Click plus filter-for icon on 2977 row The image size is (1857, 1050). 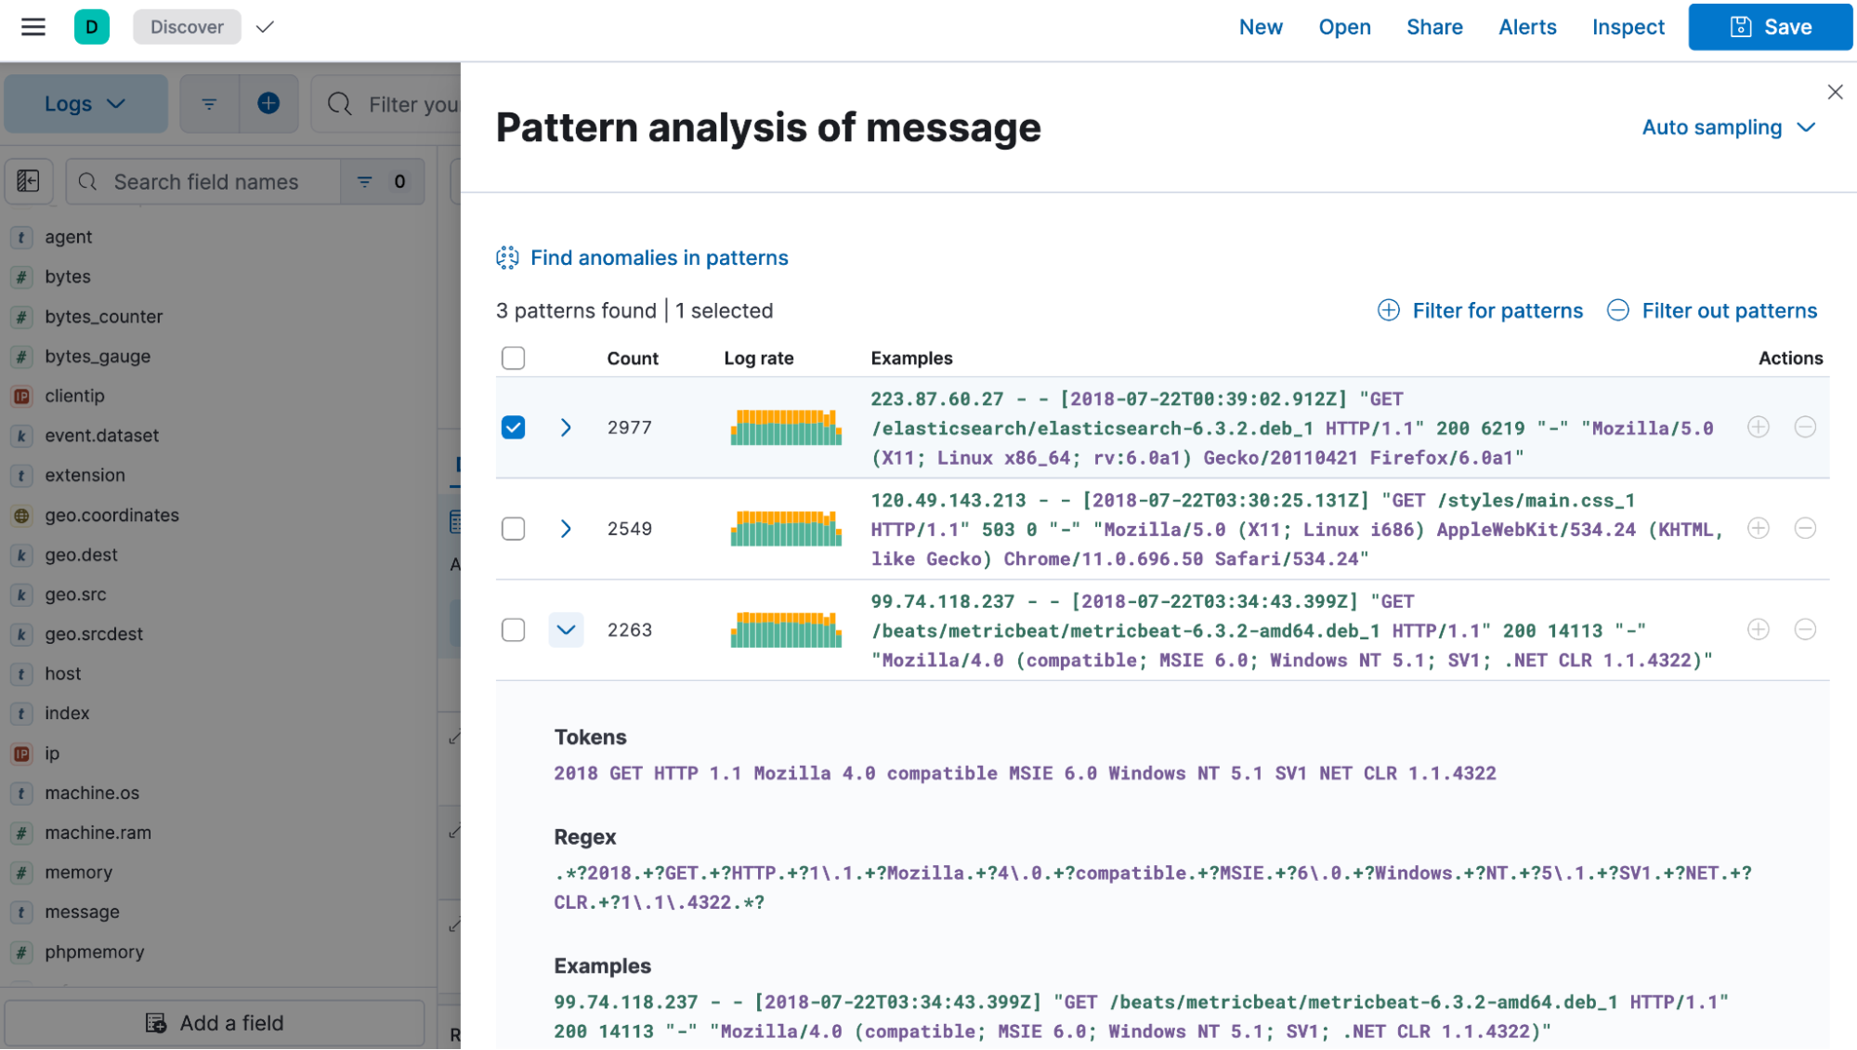pyautogui.click(x=1759, y=427)
